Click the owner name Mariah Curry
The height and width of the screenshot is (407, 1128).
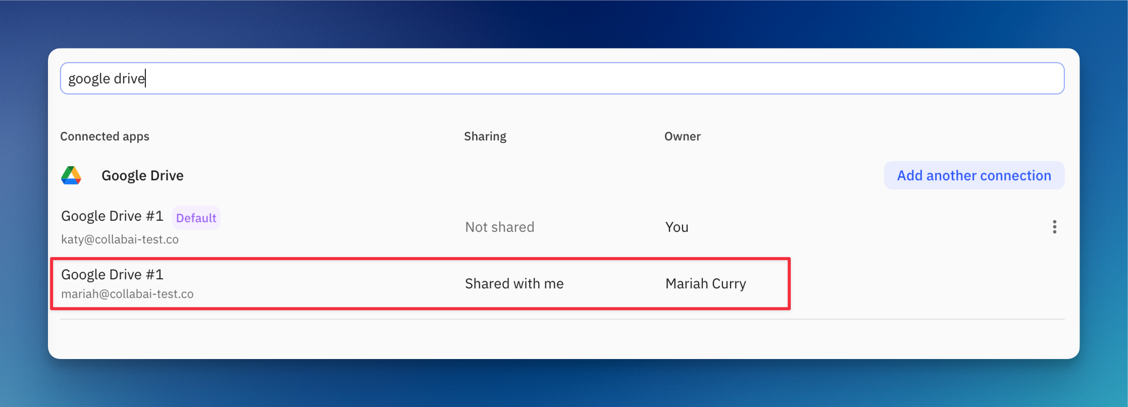705,284
